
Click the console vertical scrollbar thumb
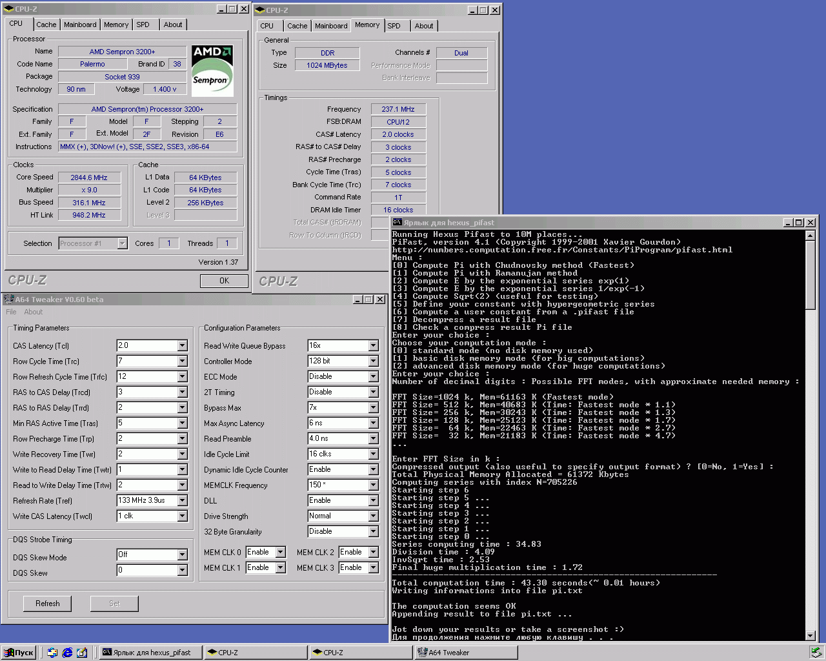coord(811,275)
